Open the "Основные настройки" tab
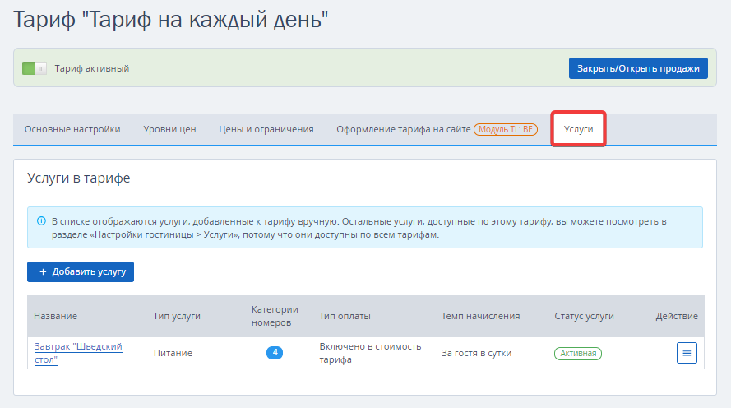731x408 pixels. point(72,129)
